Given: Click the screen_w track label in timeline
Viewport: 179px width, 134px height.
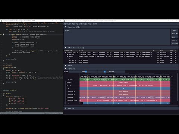Looking at the screenshot, I should (x=72, y=92).
